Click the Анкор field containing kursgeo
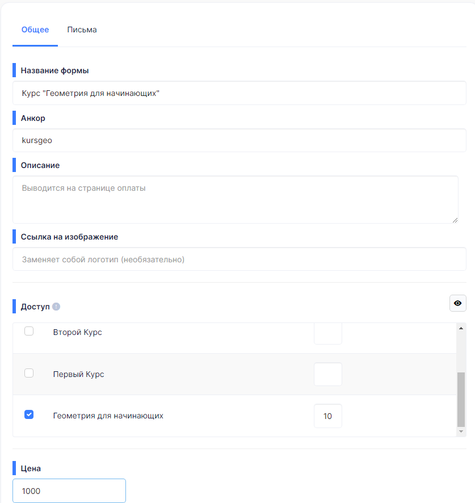Image resolution: width=475 pixels, height=503 pixels. point(239,140)
